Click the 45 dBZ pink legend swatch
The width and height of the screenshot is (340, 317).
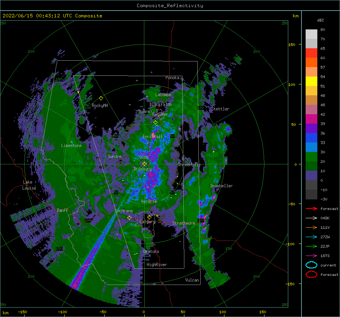pyautogui.click(x=311, y=109)
